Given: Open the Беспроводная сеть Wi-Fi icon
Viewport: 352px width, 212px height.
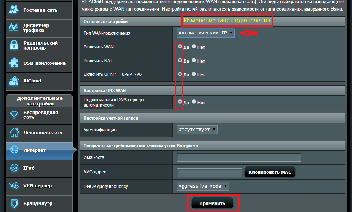Looking at the screenshot, I should pyautogui.click(x=14, y=115).
